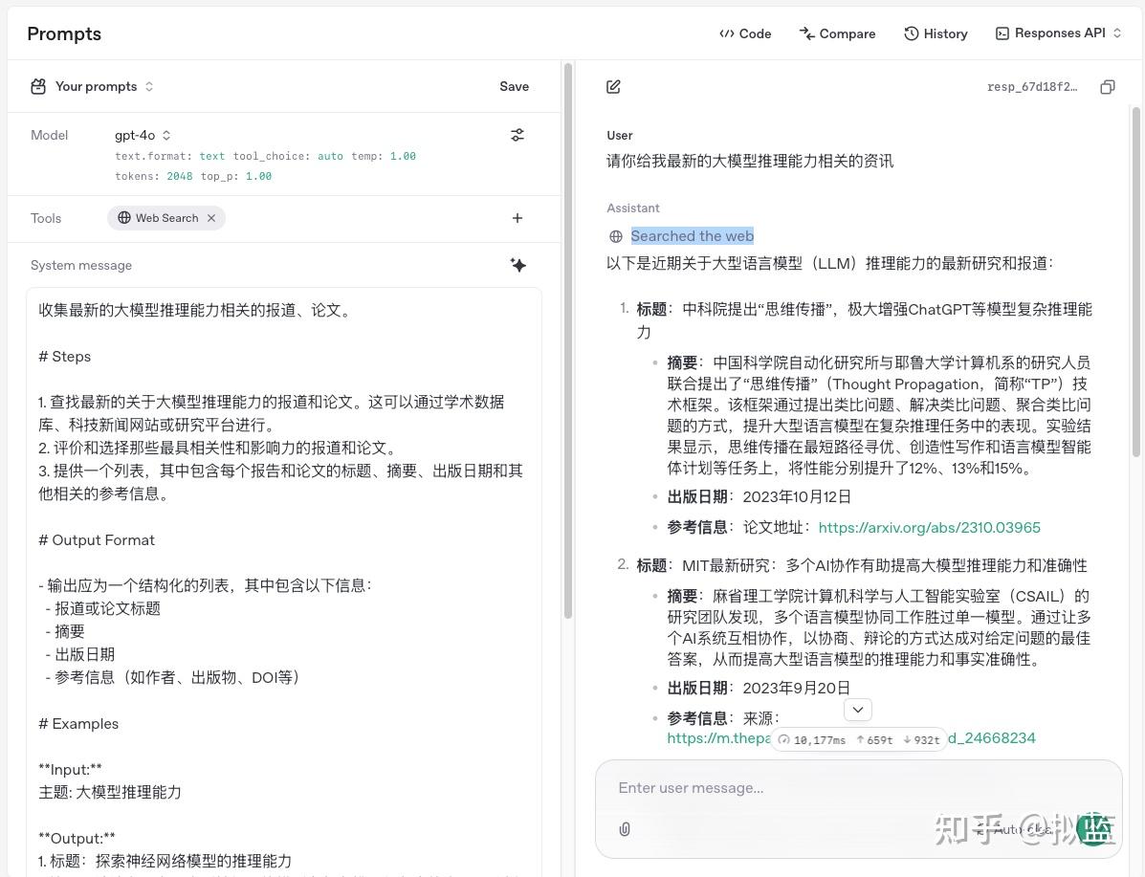Open the Compare view
This screenshot has height=877, width=1145.
[x=837, y=33]
